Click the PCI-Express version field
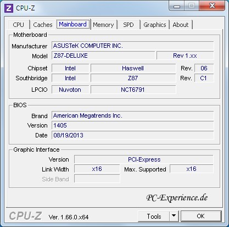229x227 pixels. pyautogui.click(x=144, y=159)
